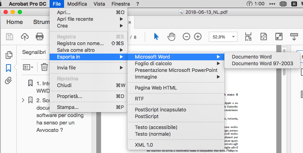Select the arrow selection tool
The image size is (303, 153).
(x=156, y=37)
